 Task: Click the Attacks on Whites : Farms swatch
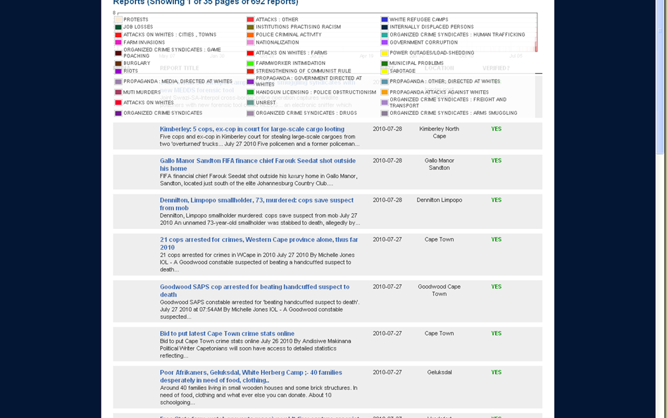pyautogui.click(x=250, y=53)
